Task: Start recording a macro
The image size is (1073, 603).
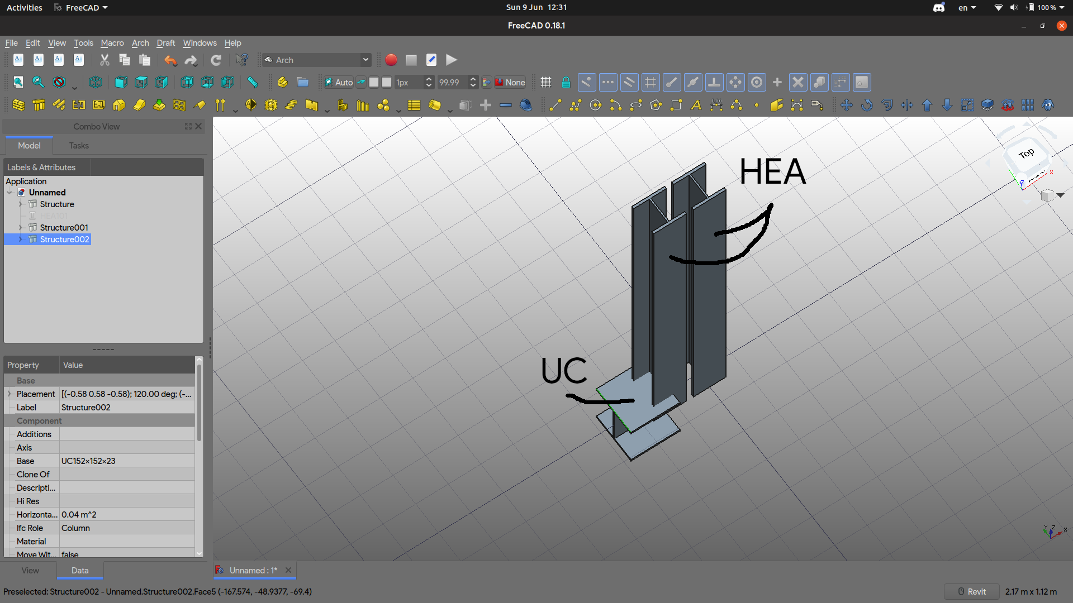Action: 391,60
